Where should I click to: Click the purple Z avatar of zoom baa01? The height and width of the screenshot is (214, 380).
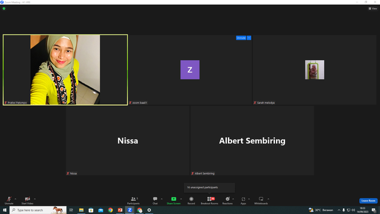click(190, 70)
